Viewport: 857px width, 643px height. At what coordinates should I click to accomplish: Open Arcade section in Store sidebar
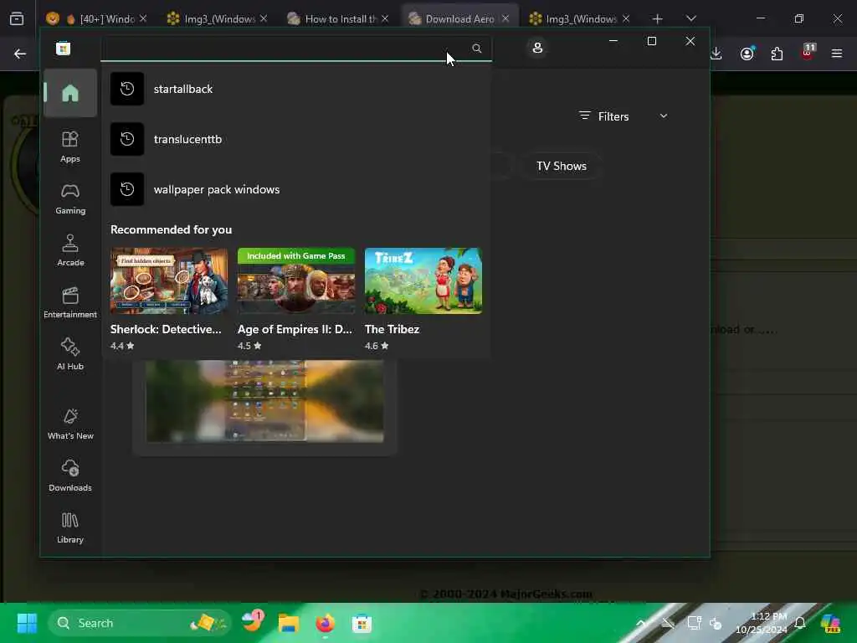tap(70, 251)
